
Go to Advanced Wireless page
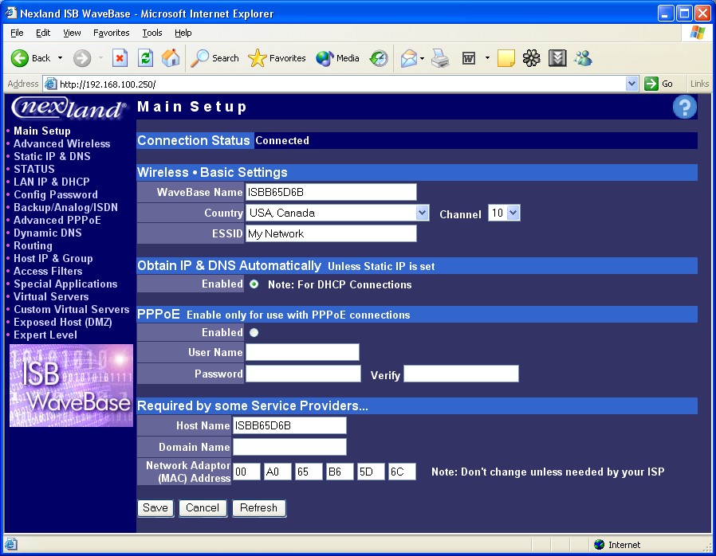click(x=61, y=143)
